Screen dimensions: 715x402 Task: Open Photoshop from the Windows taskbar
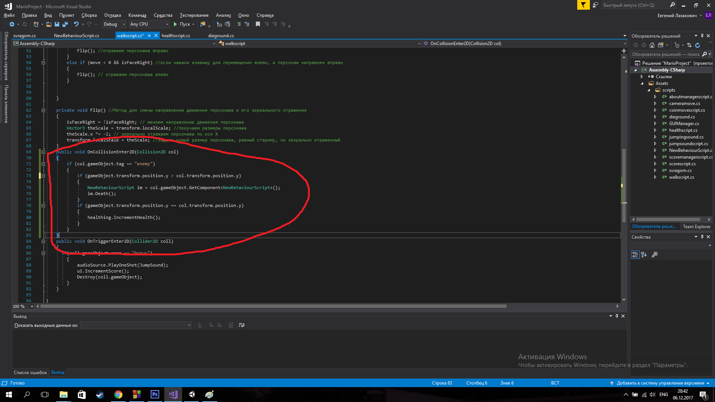[x=155, y=395]
